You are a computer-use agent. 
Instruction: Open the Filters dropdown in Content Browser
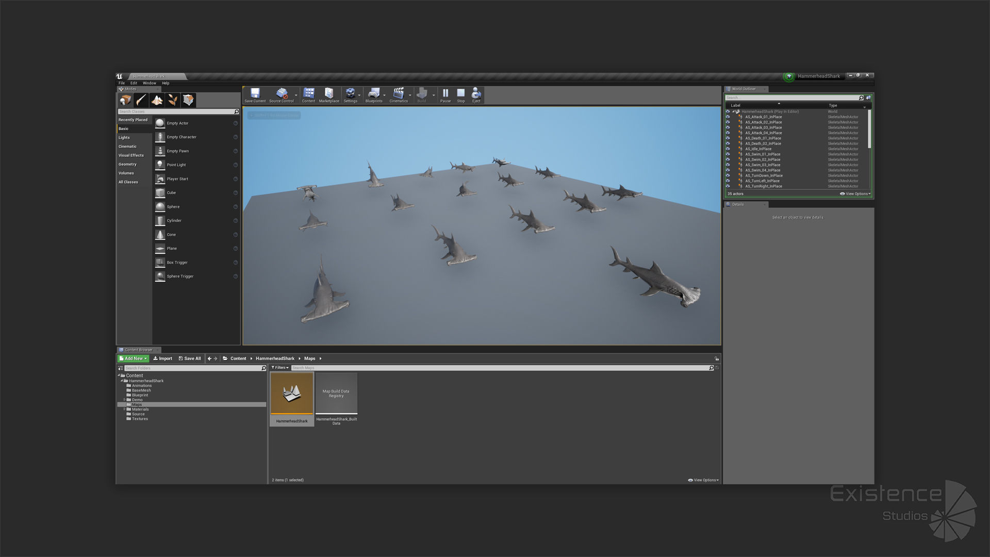coord(280,368)
